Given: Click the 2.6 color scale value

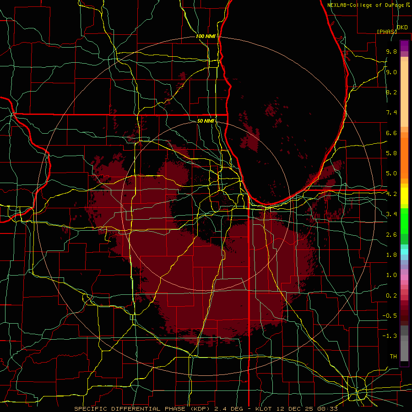Looking at the screenshot, I should [391, 235].
